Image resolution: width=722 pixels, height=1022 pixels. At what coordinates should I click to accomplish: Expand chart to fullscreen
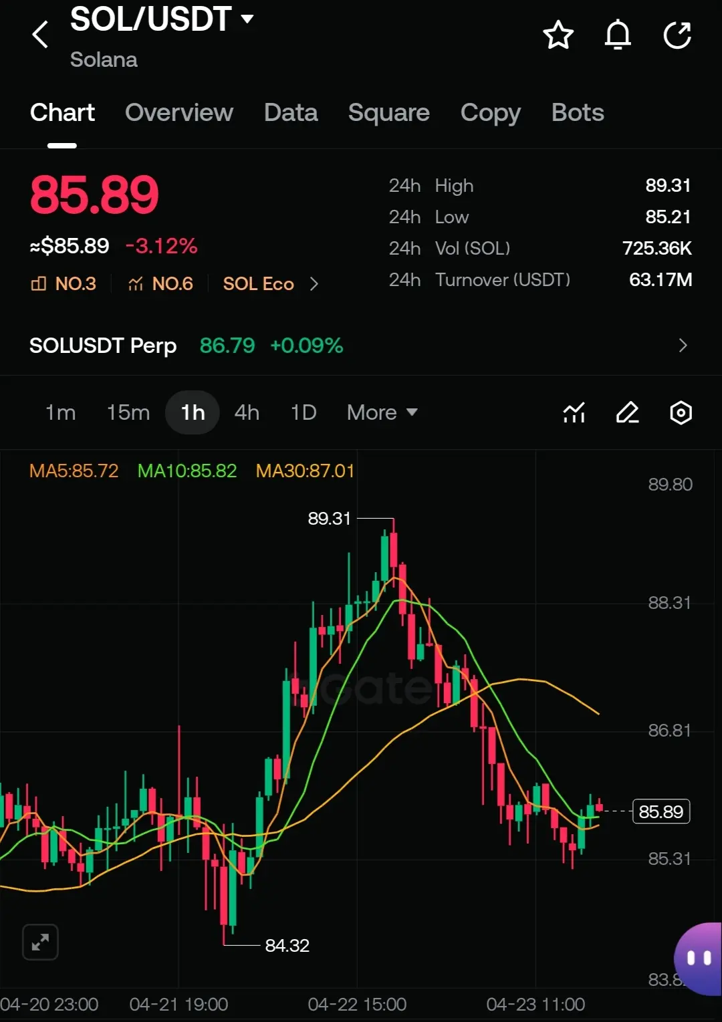pos(40,942)
